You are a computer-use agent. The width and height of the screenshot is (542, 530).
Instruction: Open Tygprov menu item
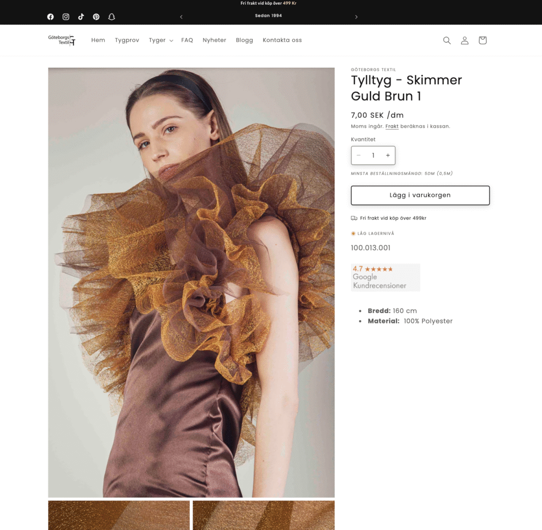point(127,40)
